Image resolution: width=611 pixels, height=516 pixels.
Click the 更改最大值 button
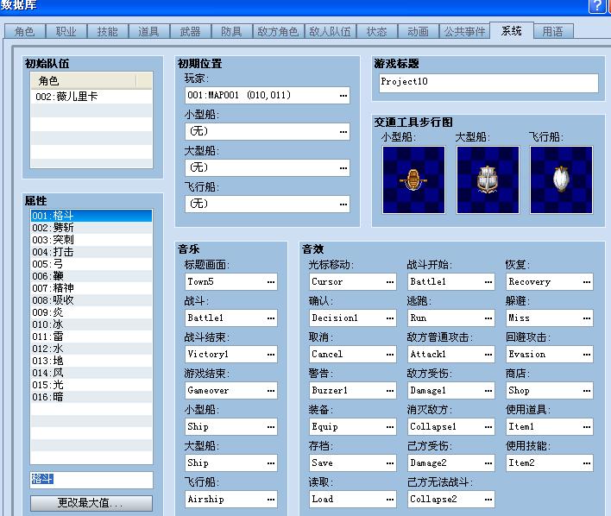click(x=91, y=503)
